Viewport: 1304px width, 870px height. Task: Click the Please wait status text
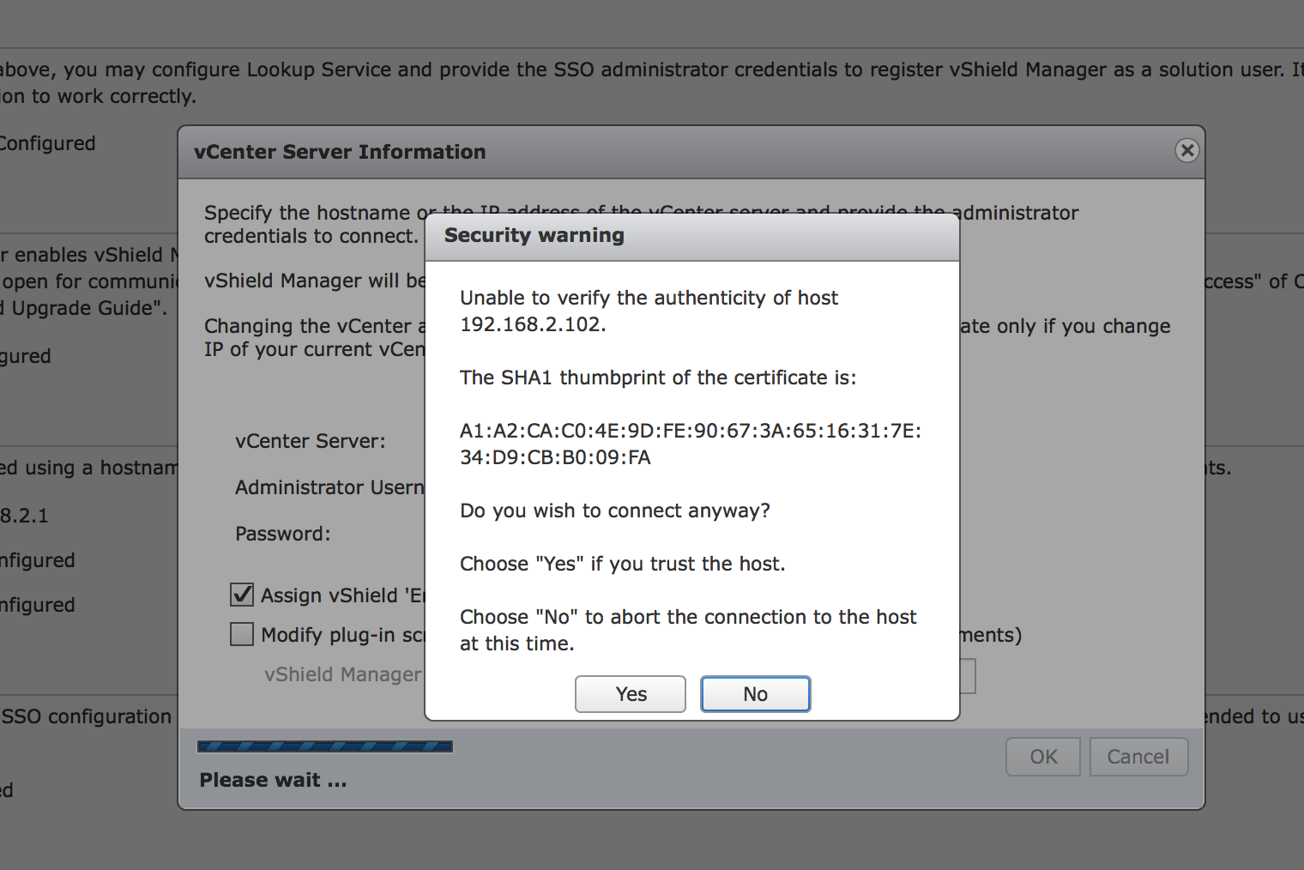pos(273,780)
